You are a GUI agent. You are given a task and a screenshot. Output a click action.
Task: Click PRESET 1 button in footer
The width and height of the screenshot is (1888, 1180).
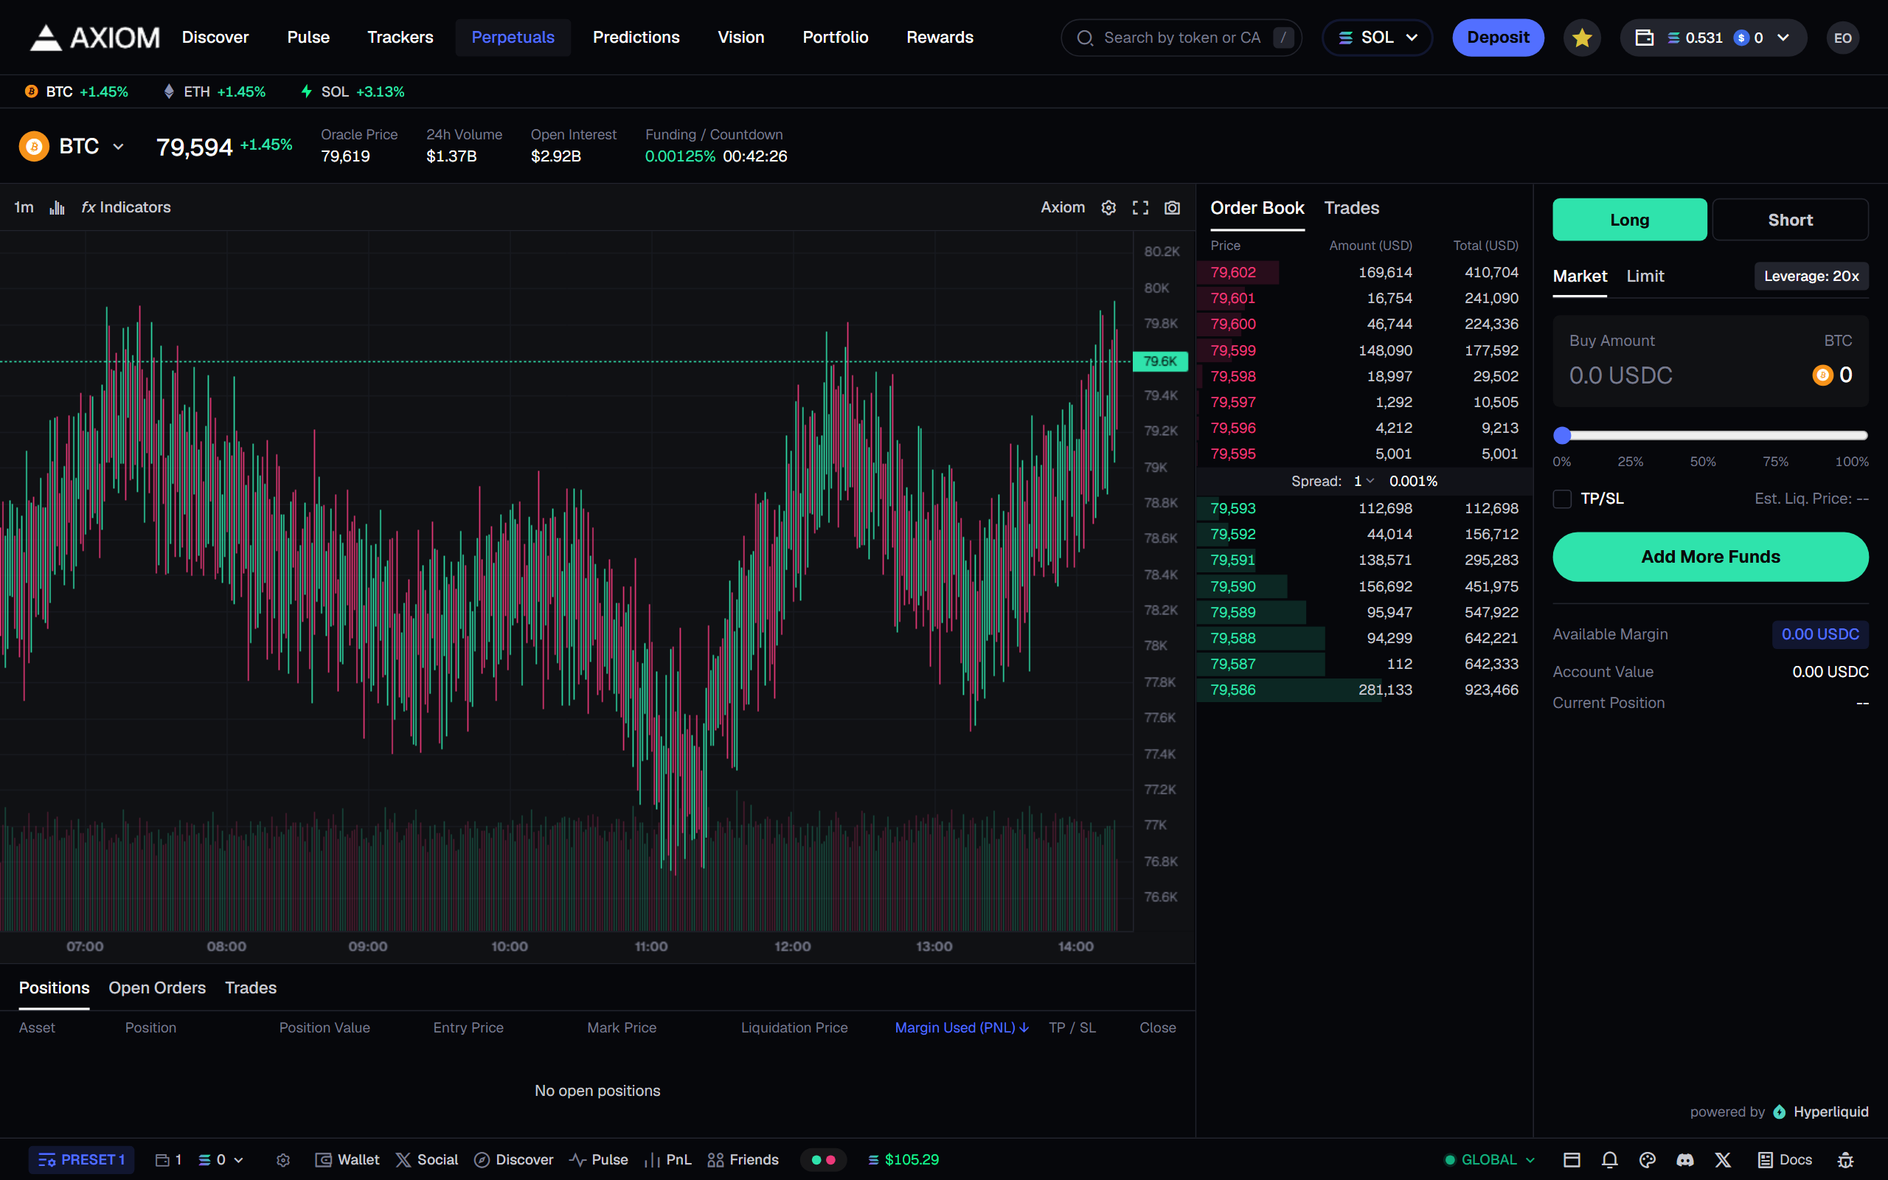tap(82, 1159)
